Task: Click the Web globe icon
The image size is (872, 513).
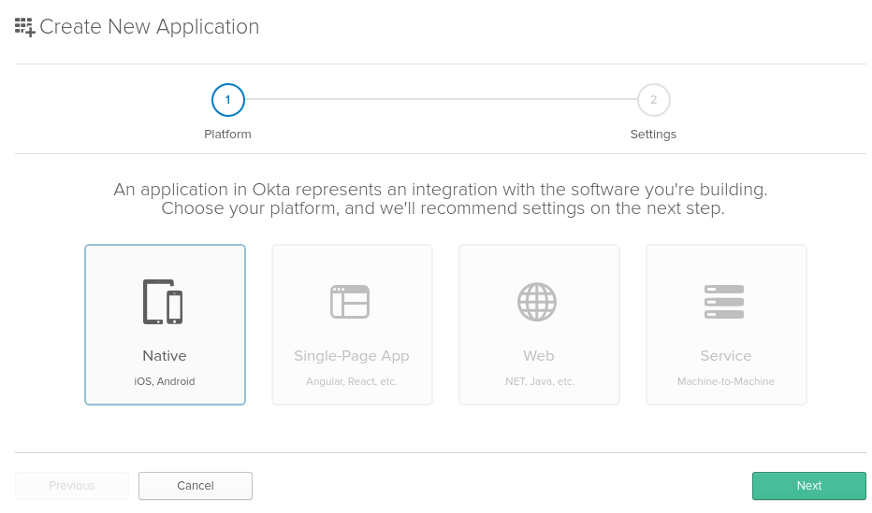Action: pyautogui.click(x=537, y=302)
